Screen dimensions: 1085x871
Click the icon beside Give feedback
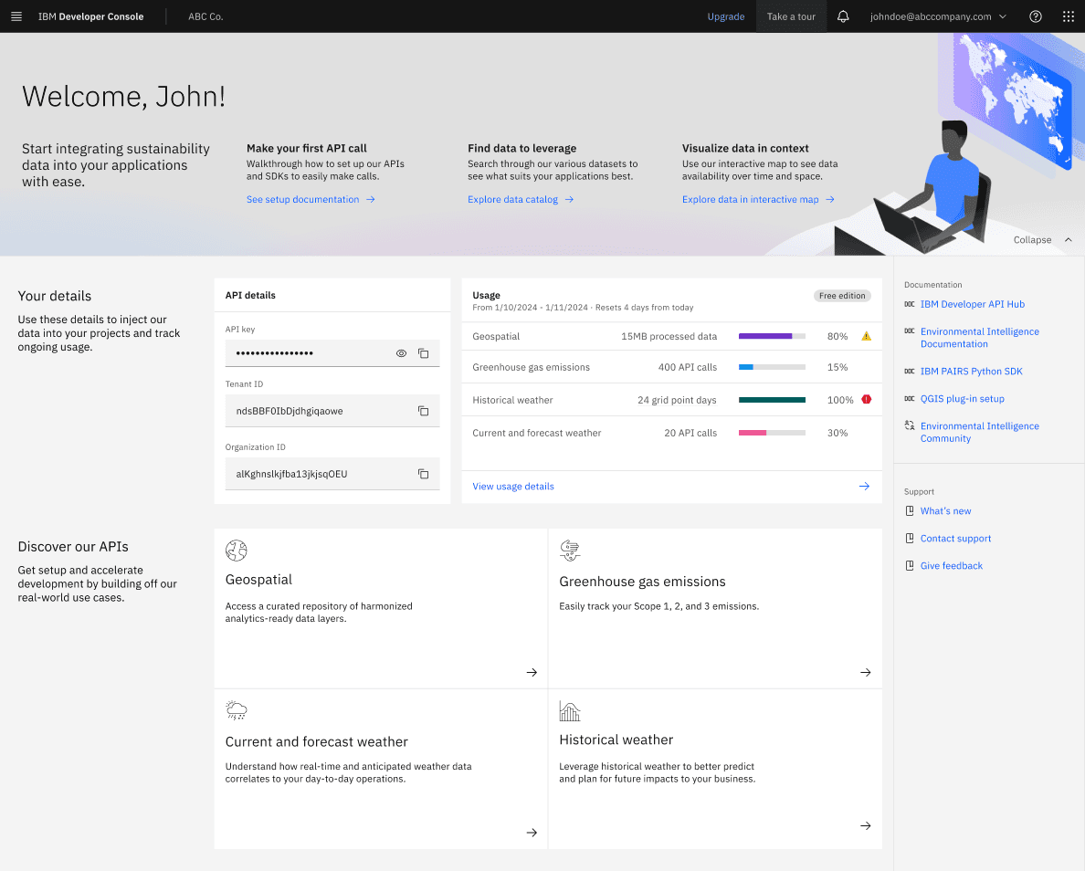(910, 566)
